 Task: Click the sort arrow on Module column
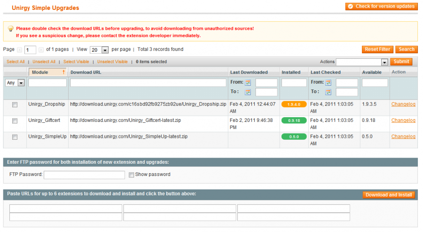click(x=63, y=72)
